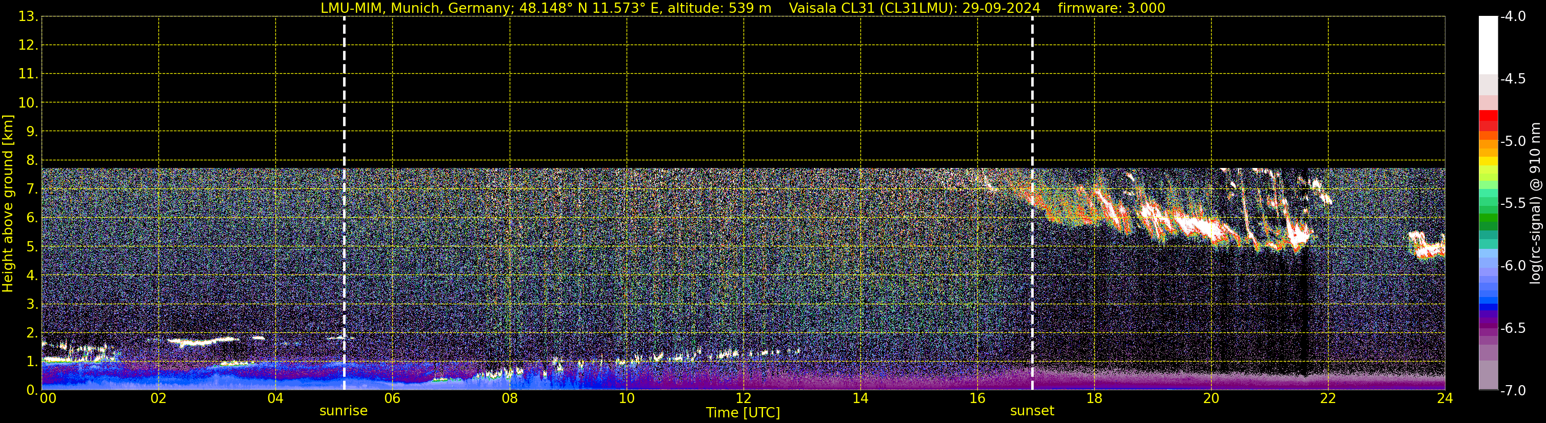Viewport: 1546px width, 423px height.
Task: Select the "14" time axis tick label
Action: coord(860,398)
